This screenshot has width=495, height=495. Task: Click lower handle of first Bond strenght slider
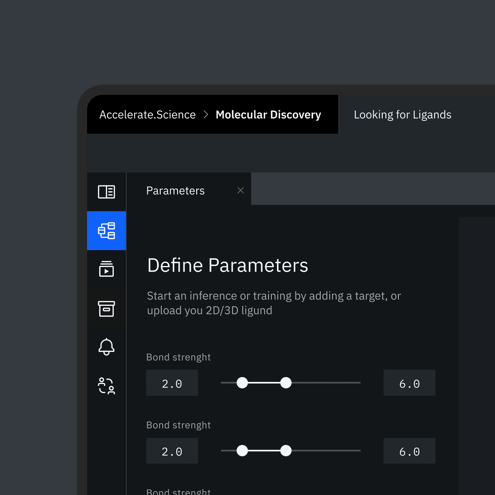pos(242,383)
